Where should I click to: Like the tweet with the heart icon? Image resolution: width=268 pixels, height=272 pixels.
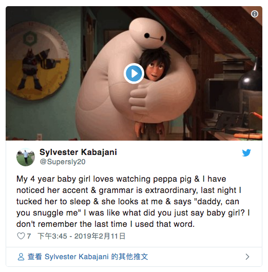[21, 236]
